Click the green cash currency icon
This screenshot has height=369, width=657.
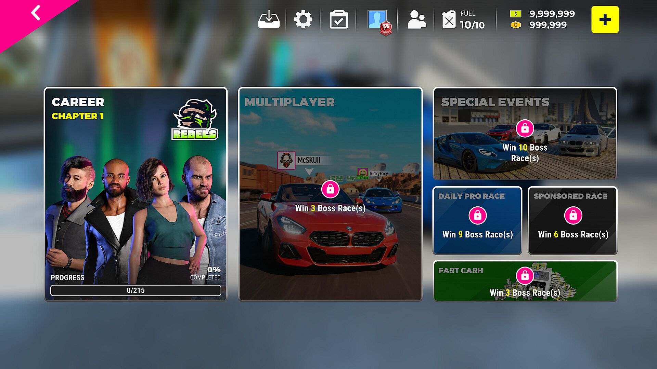pos(515,14)
